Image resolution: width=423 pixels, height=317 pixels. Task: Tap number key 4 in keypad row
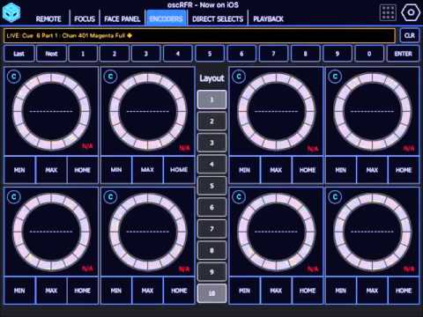point(178,54)
